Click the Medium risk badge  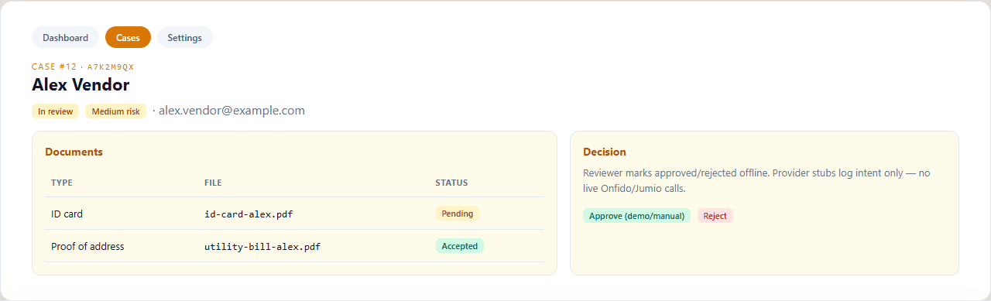coord(115,111)
